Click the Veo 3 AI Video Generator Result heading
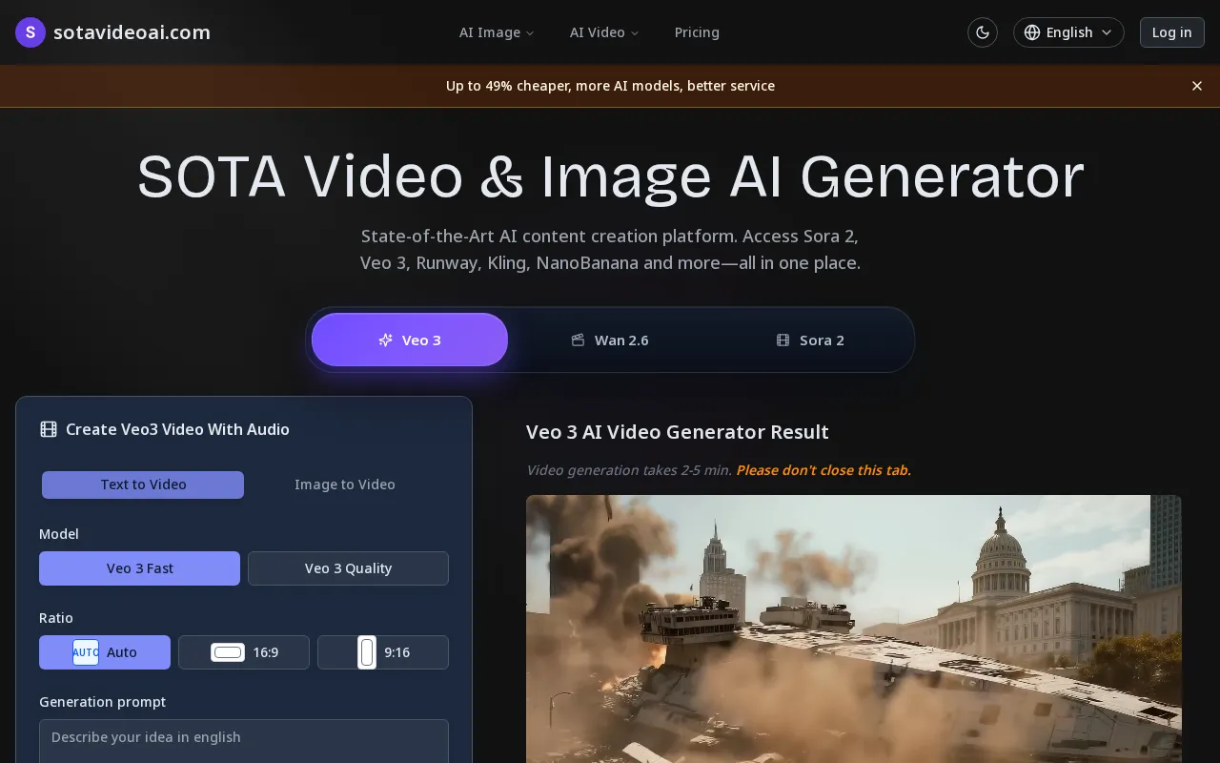This screenshot has height=763, width=1220. click(678, 432)
